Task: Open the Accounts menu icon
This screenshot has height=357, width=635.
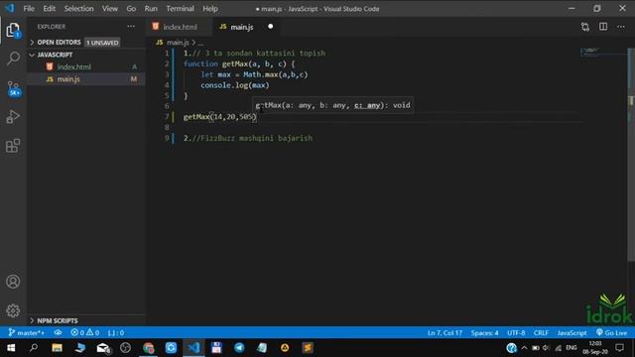Action: point(13,282)
